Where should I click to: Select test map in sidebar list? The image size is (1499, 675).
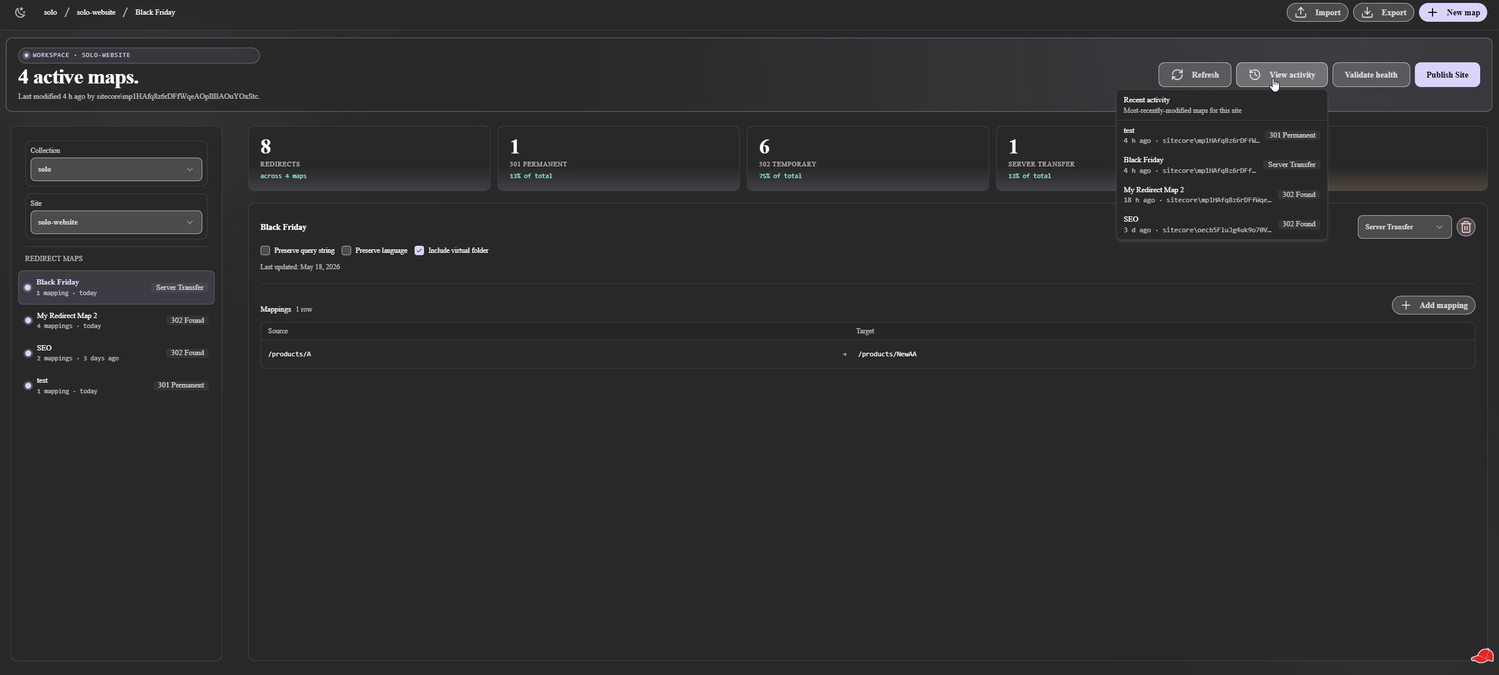tap(116, 386)
